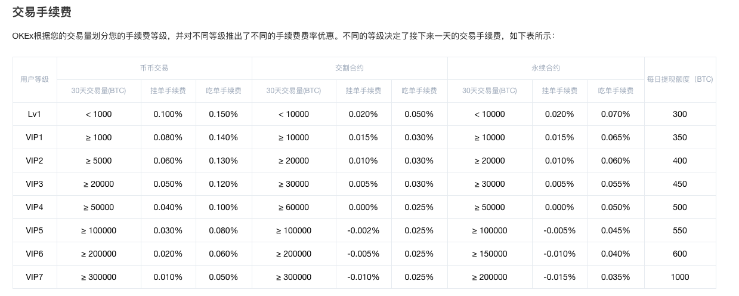Click Lv1 永续合约 taker fee 0.070%
739x296 pixels.
tap(616, 114)
